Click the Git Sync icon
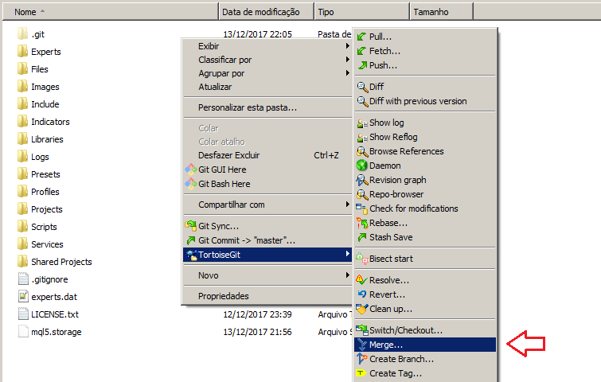Screen dimensions: 601x382 tap(190, 226)
